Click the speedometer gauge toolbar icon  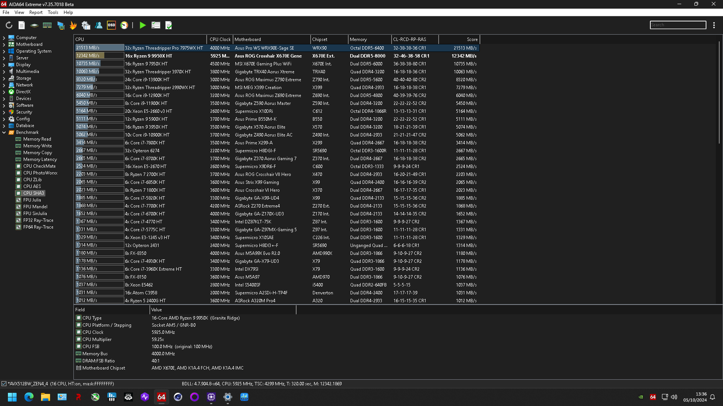[x=124, y=25]
